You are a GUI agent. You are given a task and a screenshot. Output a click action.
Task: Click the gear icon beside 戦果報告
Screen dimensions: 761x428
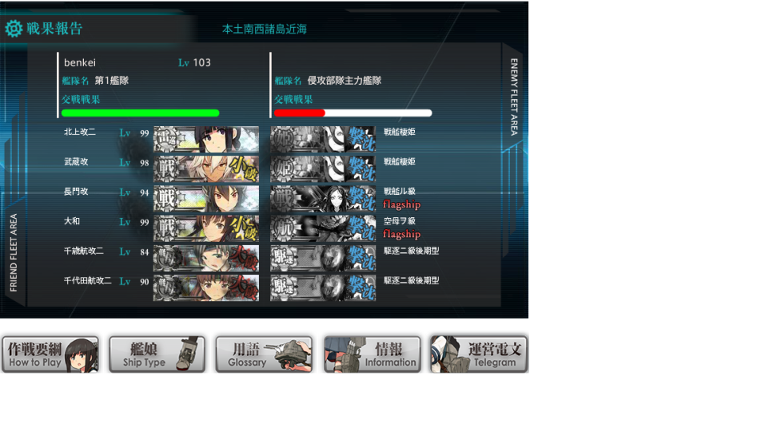(x=14, y=29)
